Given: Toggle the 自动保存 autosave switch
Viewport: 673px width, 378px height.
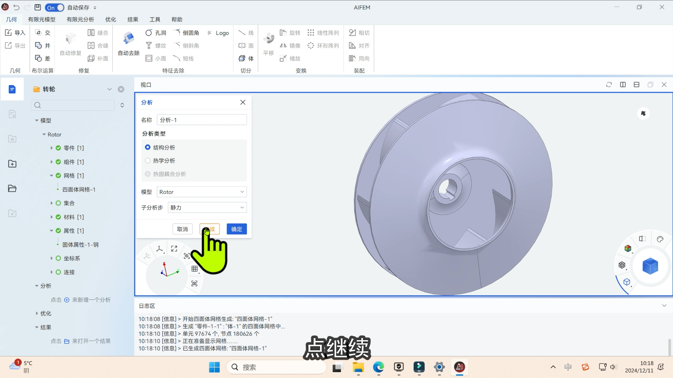Looking at the screenshot, I should 55,7.
